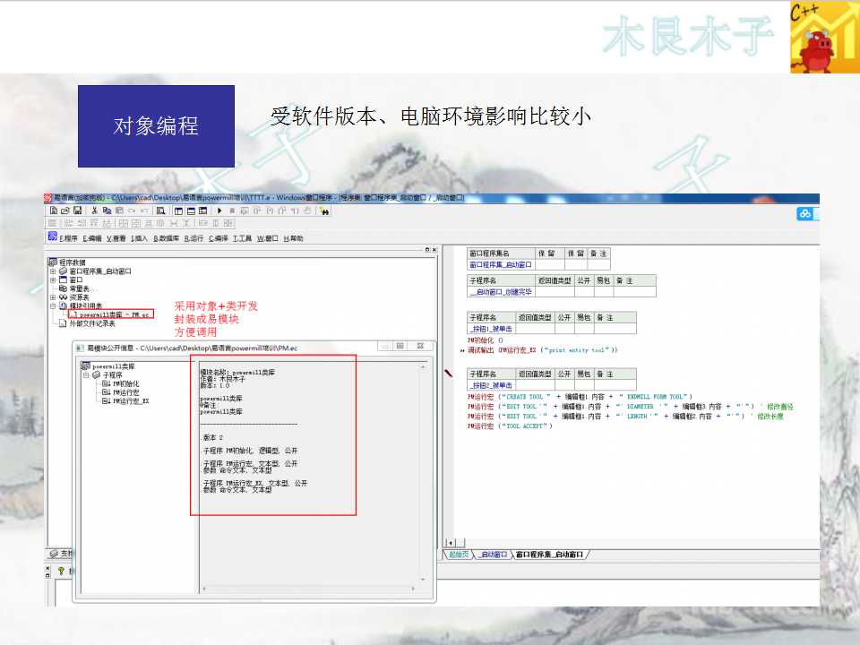
Task: Click the hint question-mark icon in output panel
Action: tap(61, 571)
